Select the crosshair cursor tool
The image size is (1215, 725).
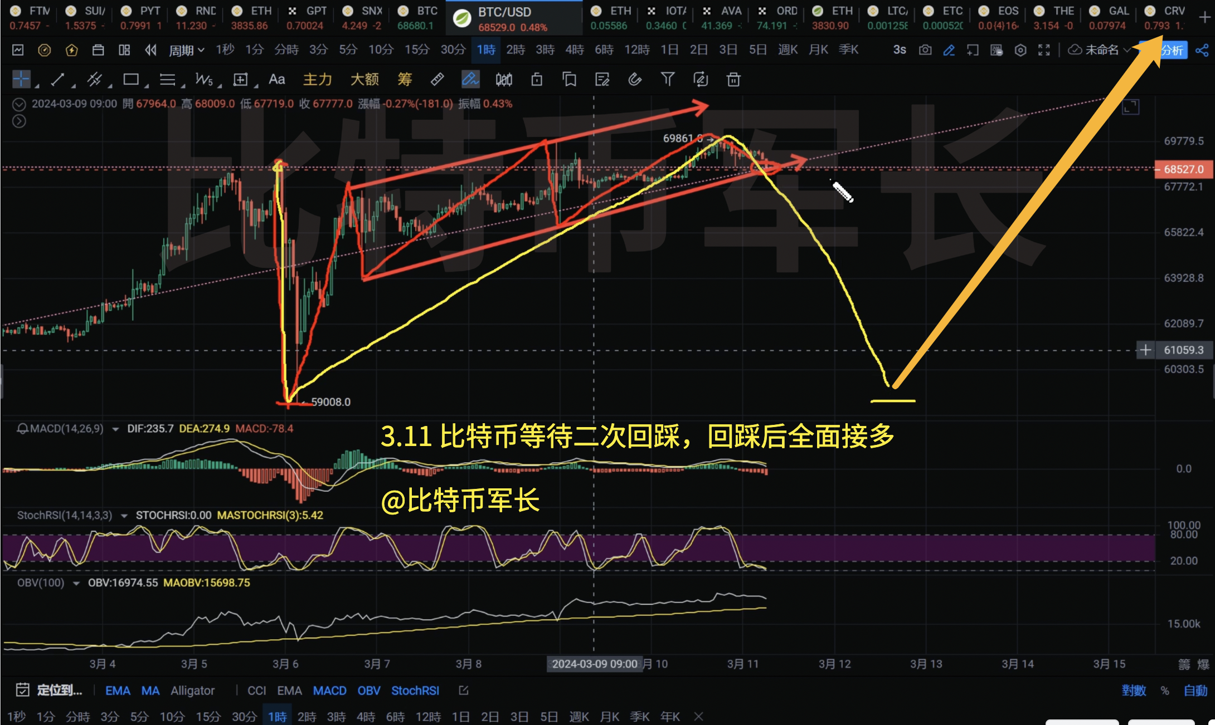click(x=21, y=80)
